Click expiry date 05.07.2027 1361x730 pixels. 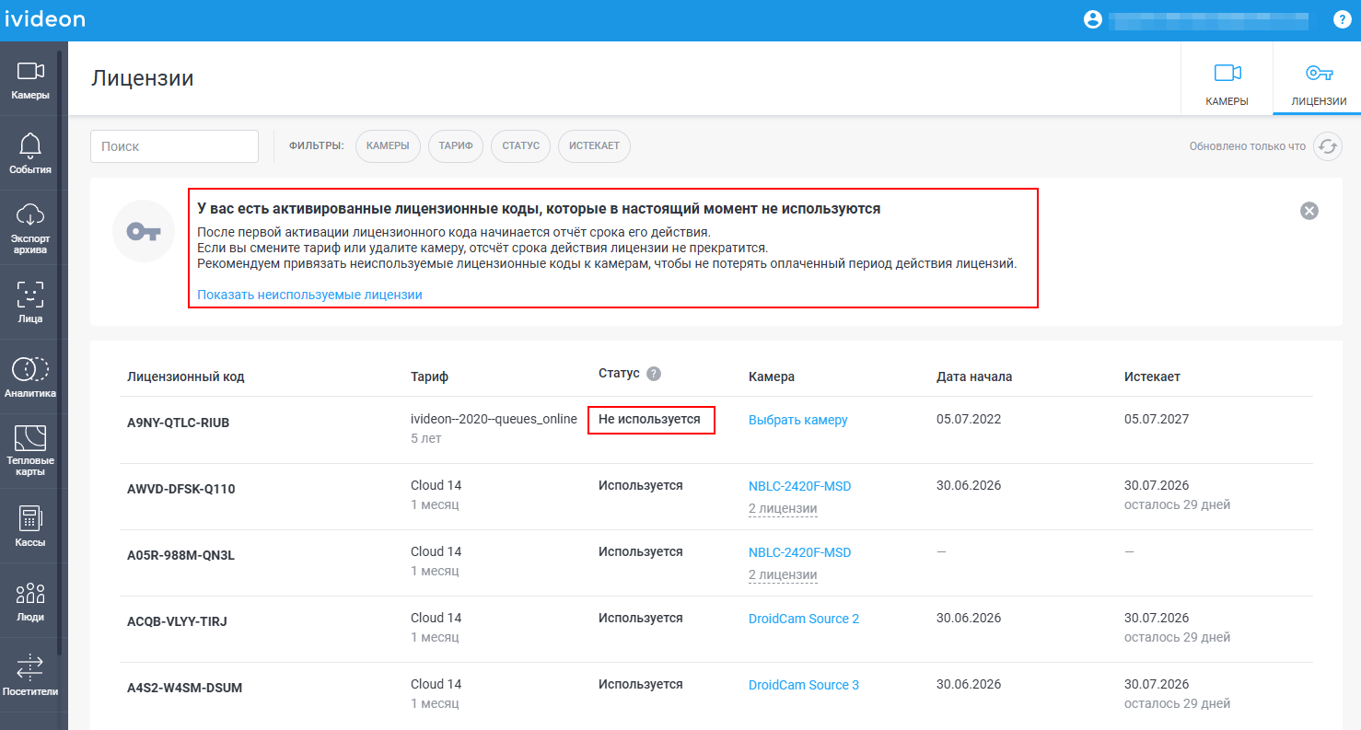[x=1157, y=419]
